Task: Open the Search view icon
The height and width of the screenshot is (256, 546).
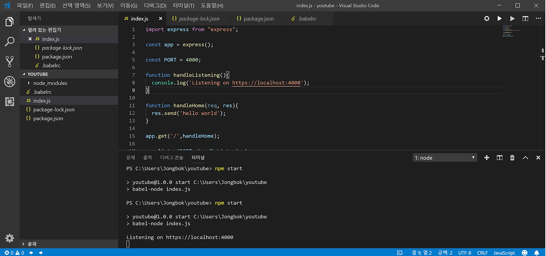Action: pos(9,42)
